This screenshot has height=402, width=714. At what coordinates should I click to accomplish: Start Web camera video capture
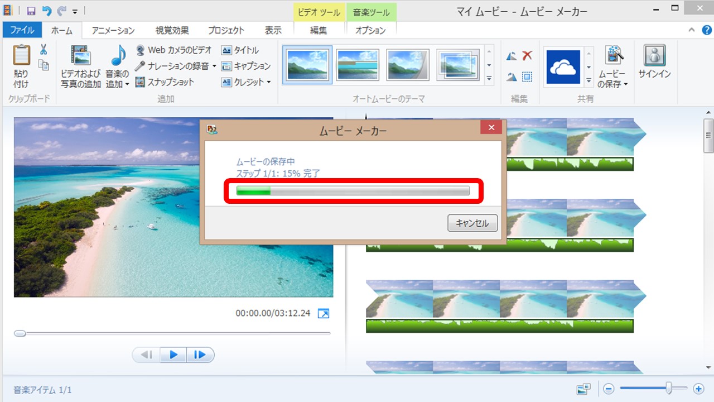point(173,50)
